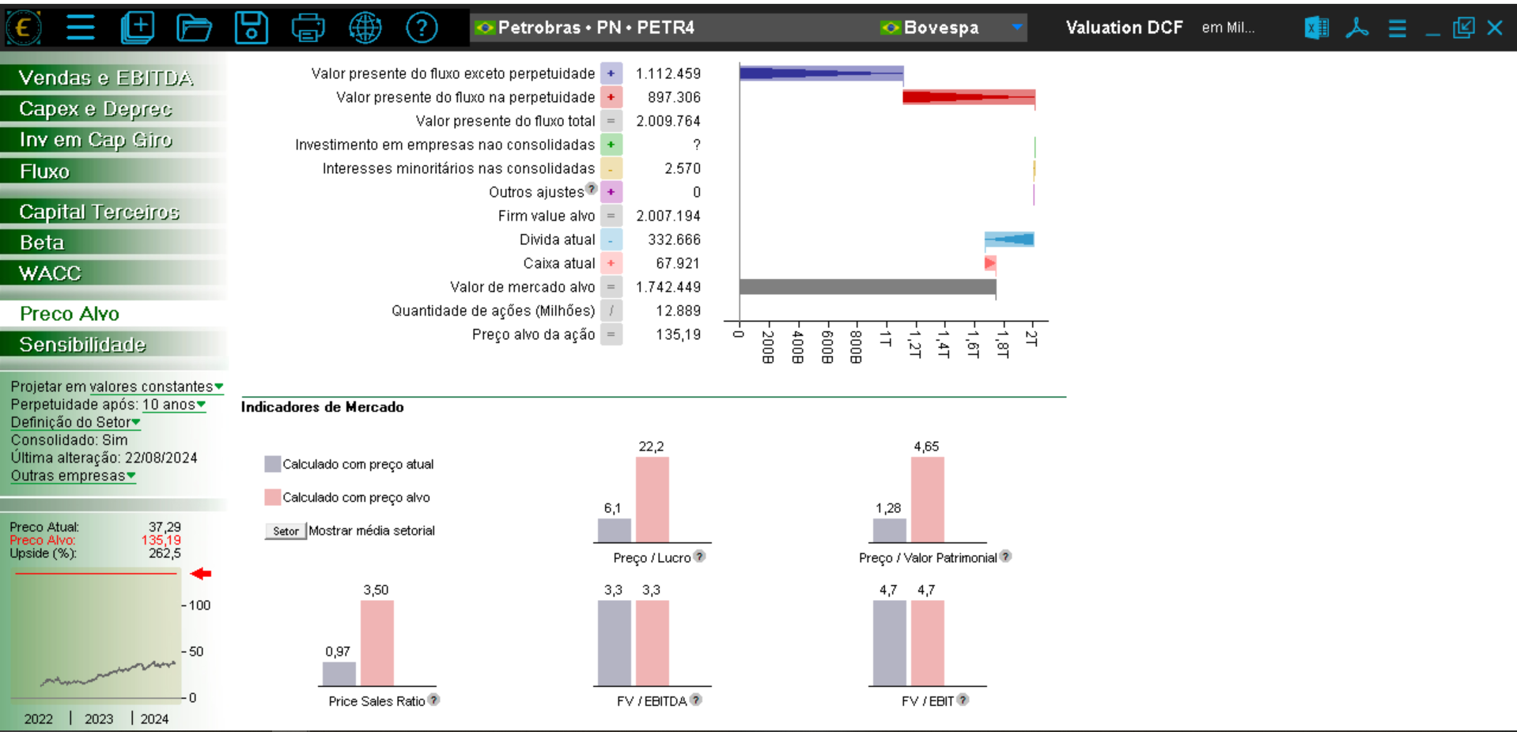The image size is (1517, 732).
Task: Open the globe language icon
Action: point(365,28)
